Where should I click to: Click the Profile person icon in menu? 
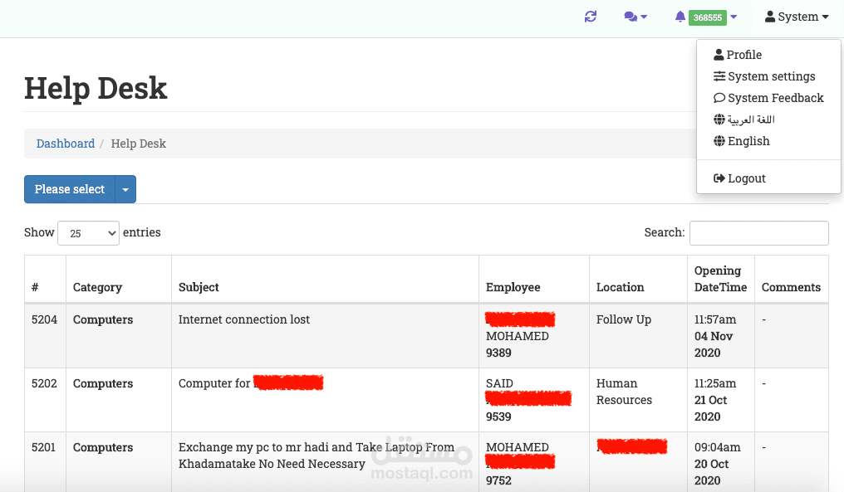(719, 55)
